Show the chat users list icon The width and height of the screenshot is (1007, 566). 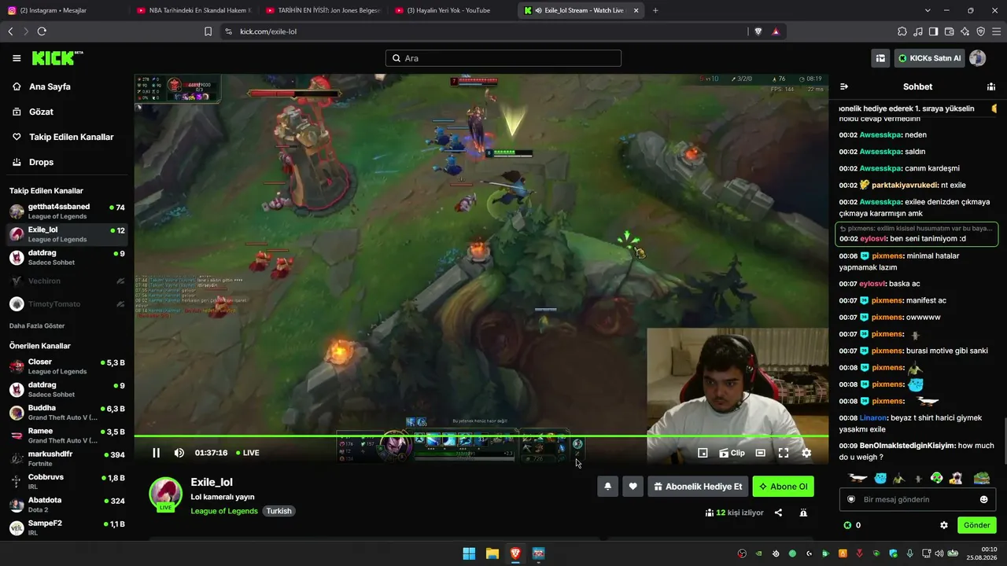pos(990,86)
